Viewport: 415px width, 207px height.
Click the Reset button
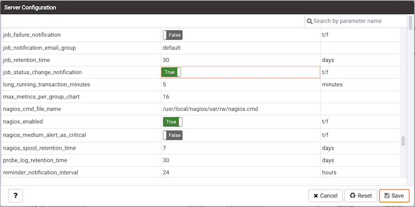361,196
